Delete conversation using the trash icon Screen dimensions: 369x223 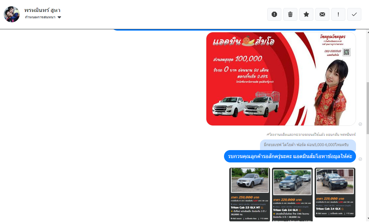click(290, 14)
